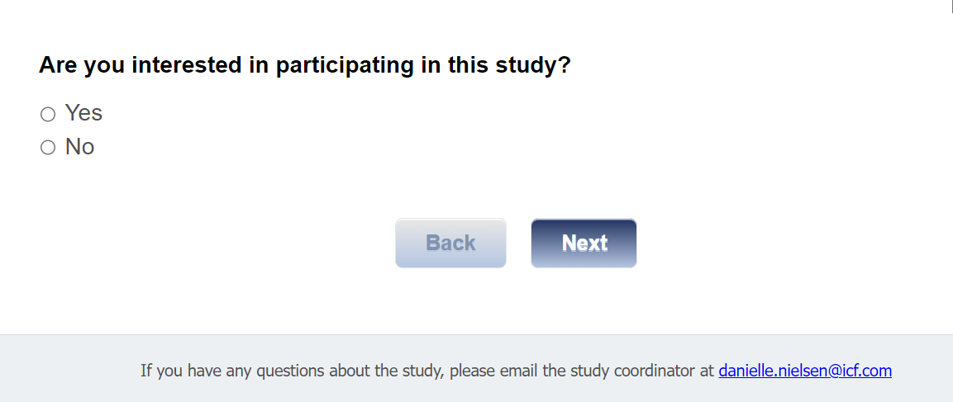Screen dimensions: 953x402
Task: Return to the previous survey page
Action: 450,244
